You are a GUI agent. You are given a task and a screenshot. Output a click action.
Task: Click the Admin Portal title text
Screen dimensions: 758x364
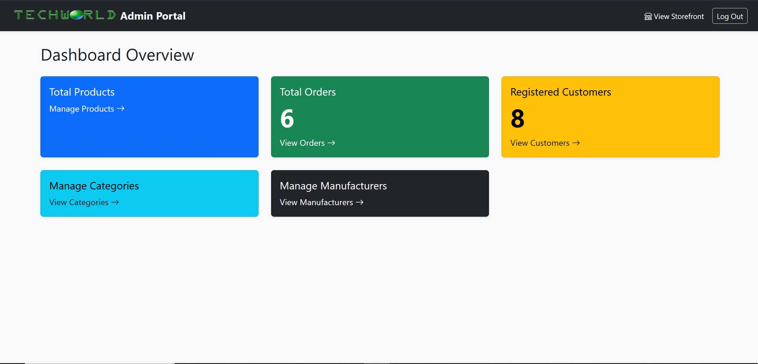pyautogui.click(x=153, y=16)
